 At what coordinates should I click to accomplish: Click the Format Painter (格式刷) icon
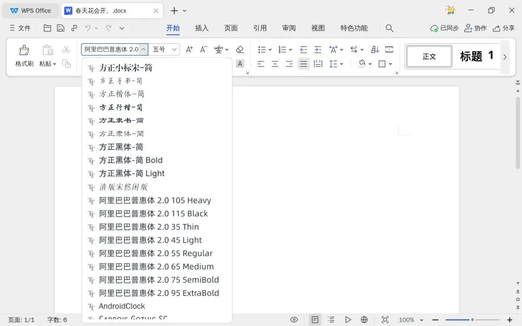pyautogui.click(x=24, y=50)
